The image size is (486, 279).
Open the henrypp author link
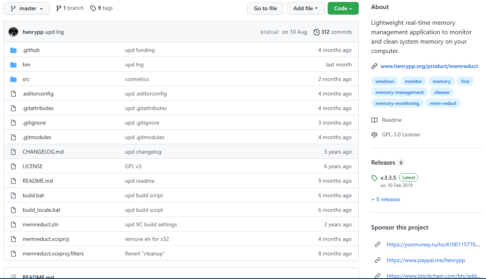(x=33, y=32)
